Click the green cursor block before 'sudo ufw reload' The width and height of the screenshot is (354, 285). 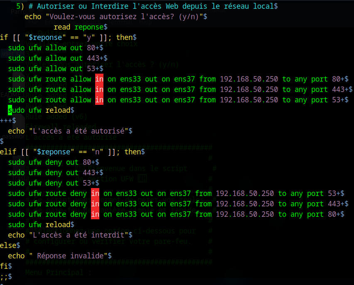tap(10, 110)
